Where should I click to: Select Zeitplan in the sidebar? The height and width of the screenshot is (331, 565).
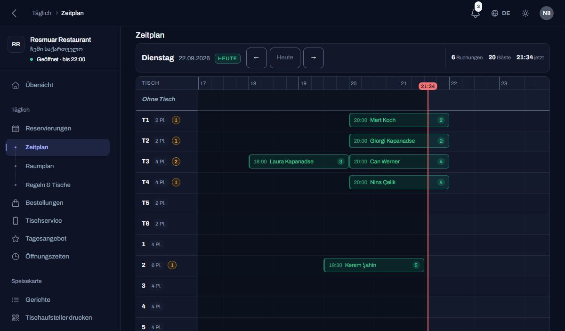click(x=57, y=147)
